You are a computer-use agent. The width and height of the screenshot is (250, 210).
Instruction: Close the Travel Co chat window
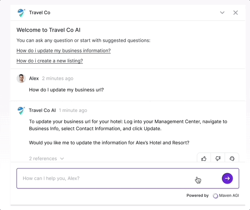click(236, 13)
